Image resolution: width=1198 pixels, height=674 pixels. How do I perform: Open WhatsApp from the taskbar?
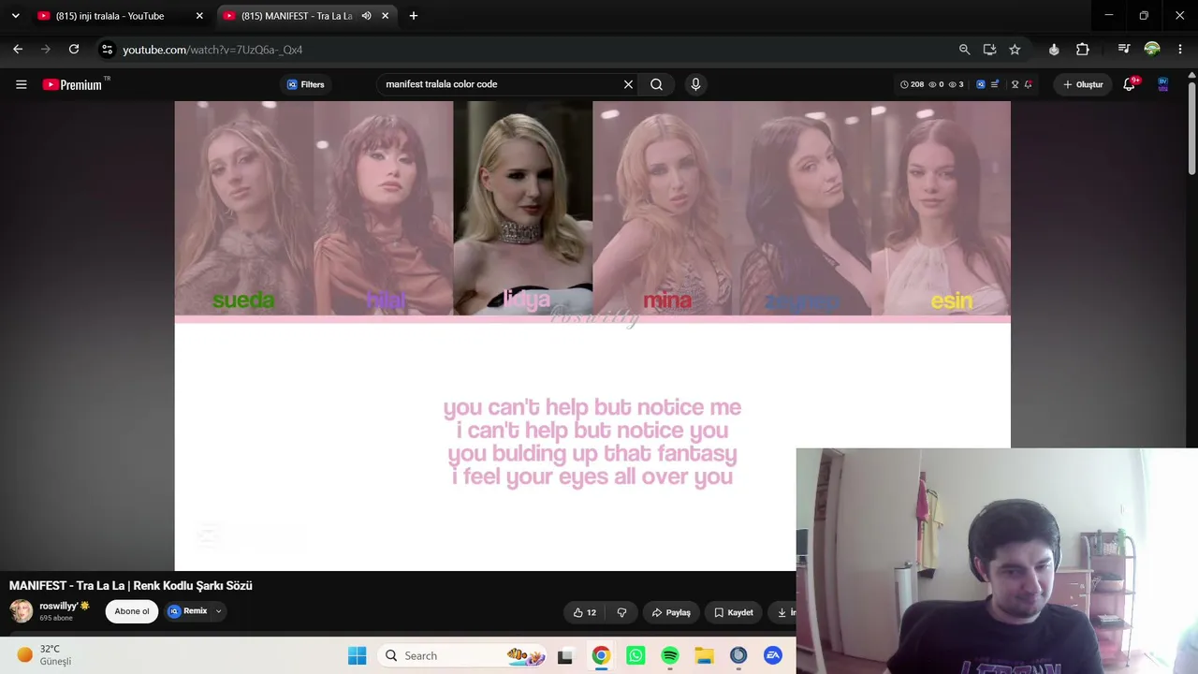(x=636, y=655)
